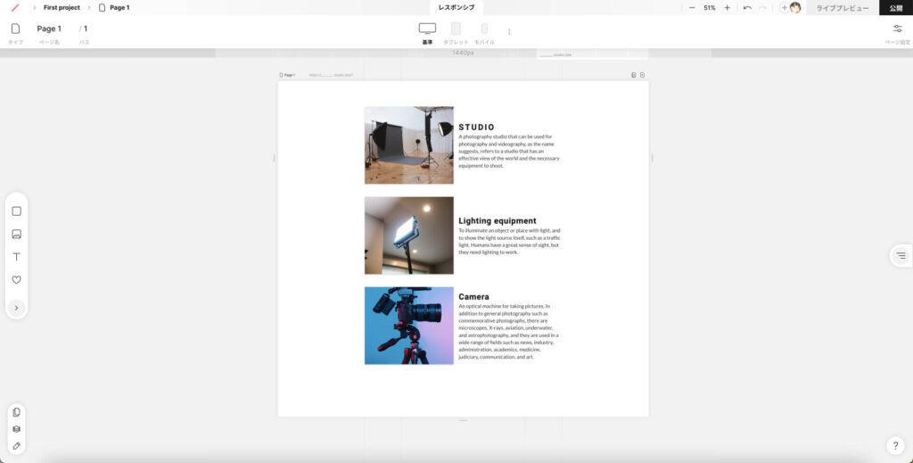This screenshot has width=913, height=463.
Task: Zoom out with the minus button
Action: click(692, 7)
